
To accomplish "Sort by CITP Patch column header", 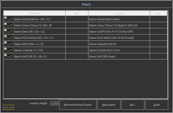I will tap(35, 13).
